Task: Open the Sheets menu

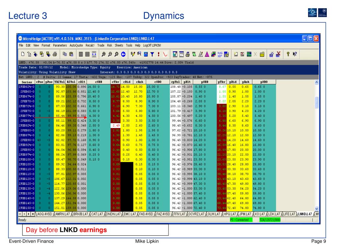Action: tap(119, 45)
